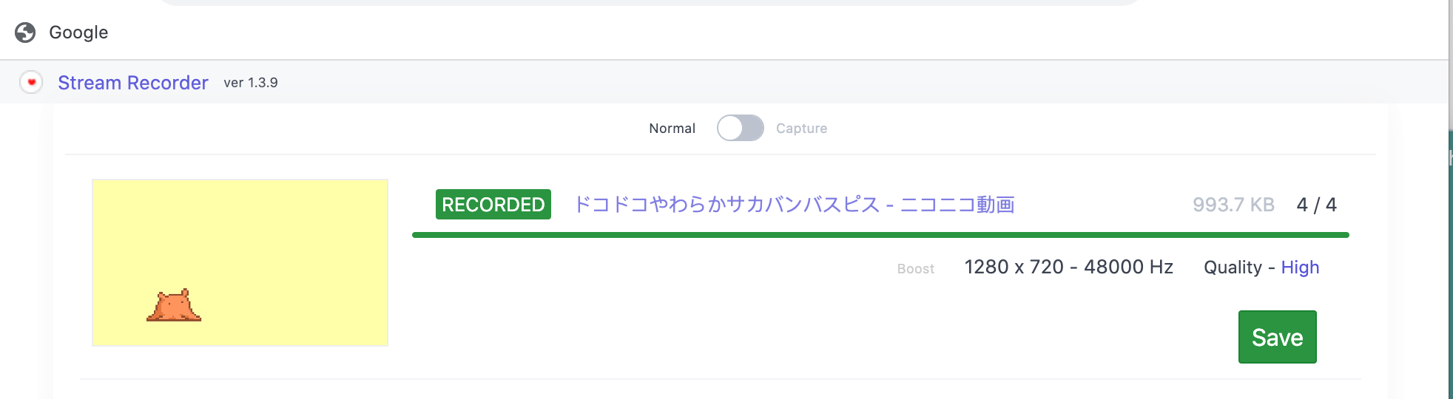
Task: Open the ドコドコやわらかサカバンバスピス video title link
Action: pyautogui.click(x=794, y=205)
